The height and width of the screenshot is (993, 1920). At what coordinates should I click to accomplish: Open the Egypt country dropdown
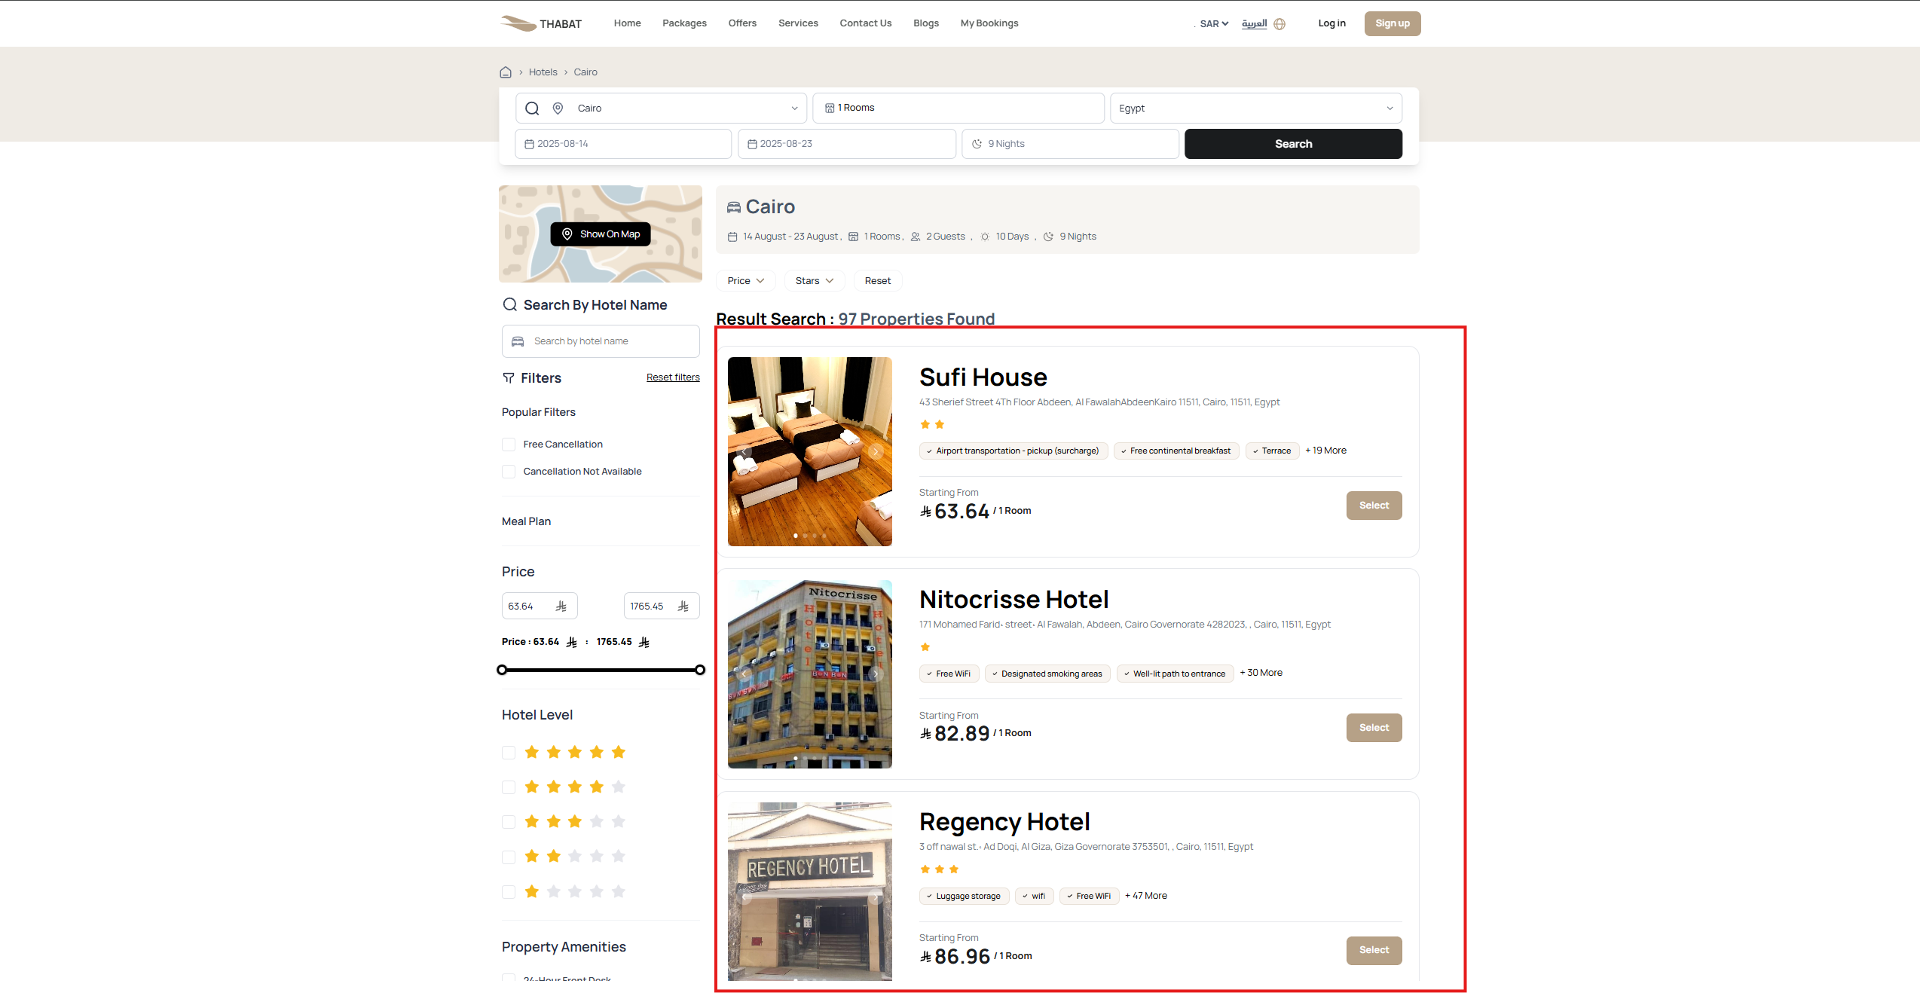click(x=1255, y=108)
